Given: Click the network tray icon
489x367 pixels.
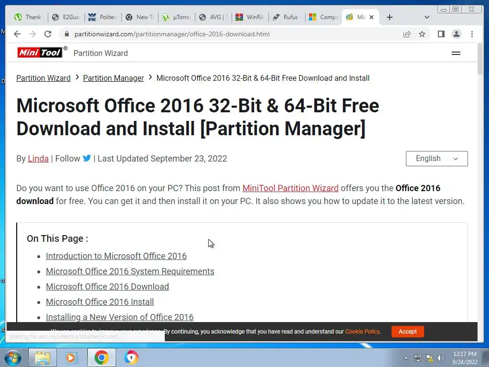Looking at the screenshot, I should [417, 358].
